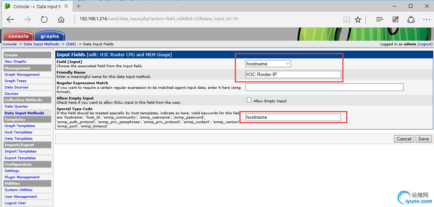Open System Utilities in sidebar
The height and width of the screenshot is (207, 434).
coord(18,190)
